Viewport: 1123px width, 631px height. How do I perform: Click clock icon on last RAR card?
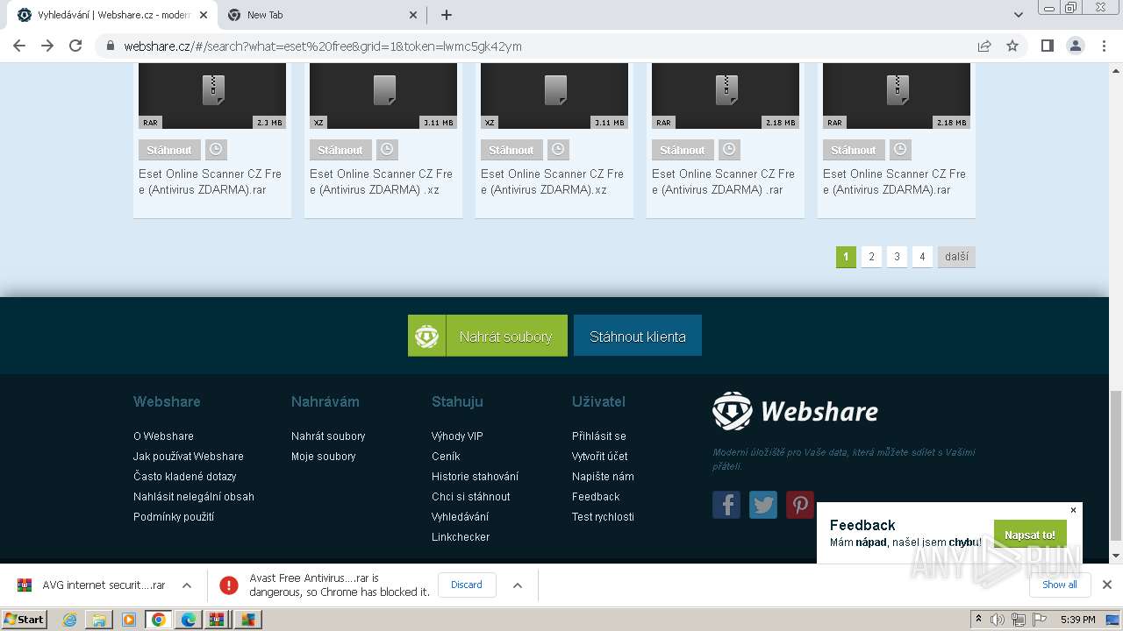click(x=900, y=150)
